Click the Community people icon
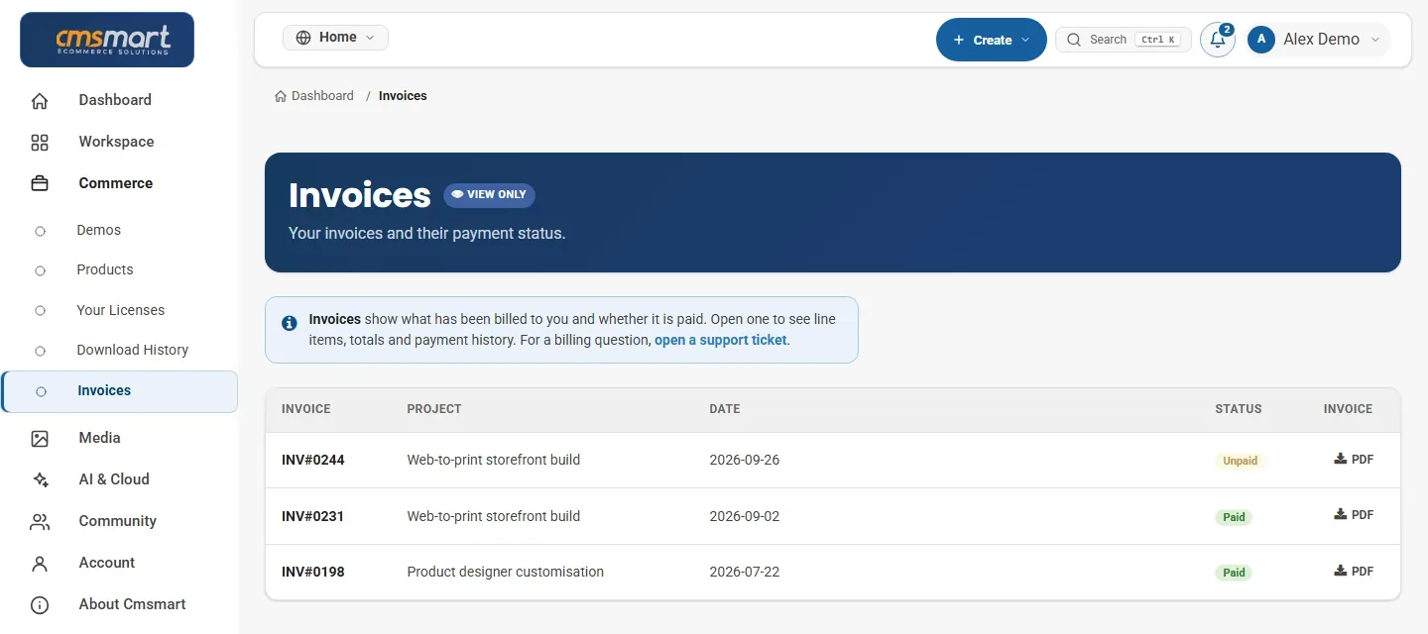Screen dimensions: 1428x634 [40, 521]
